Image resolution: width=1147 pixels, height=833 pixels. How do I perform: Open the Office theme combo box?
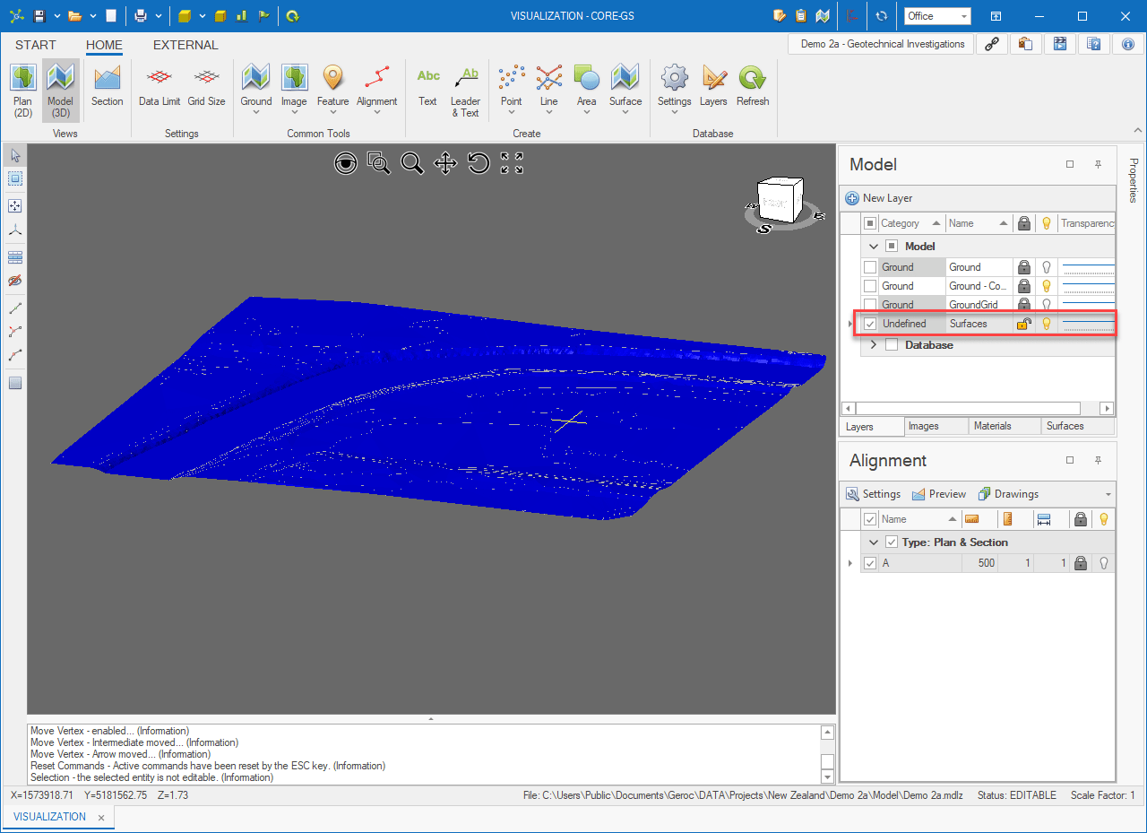[937, 16]
